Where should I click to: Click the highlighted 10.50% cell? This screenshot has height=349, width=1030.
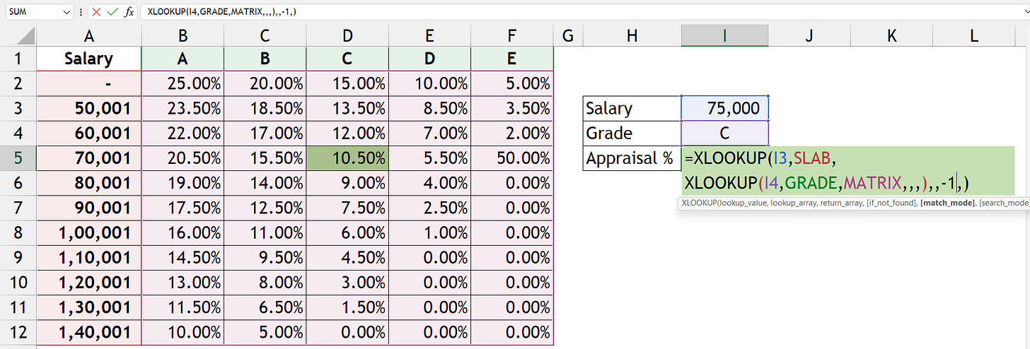[x=347, y=158]
